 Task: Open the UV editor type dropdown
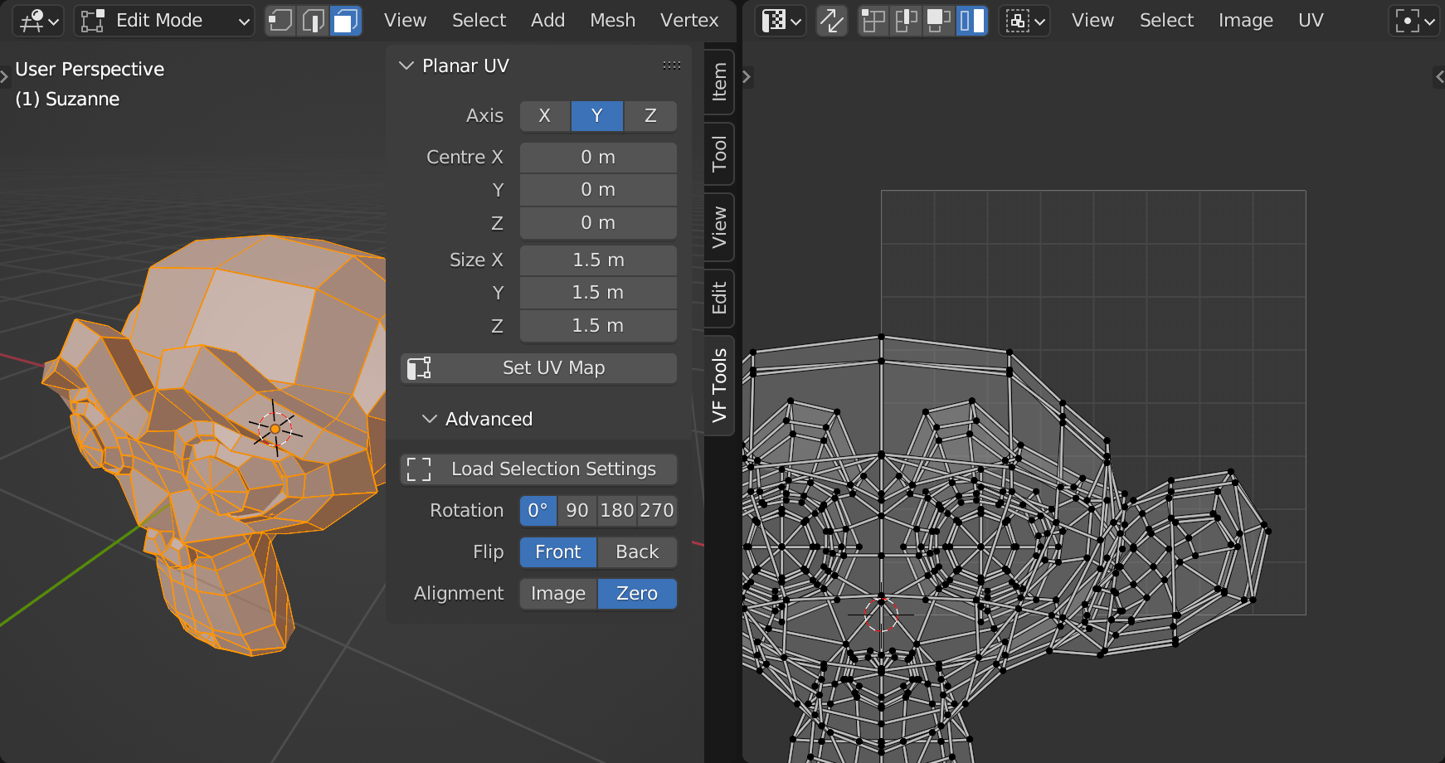click(781, 21)
